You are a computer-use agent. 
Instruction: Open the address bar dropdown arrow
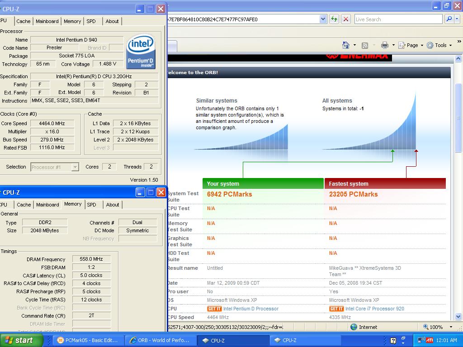click(x=323, y=19)
